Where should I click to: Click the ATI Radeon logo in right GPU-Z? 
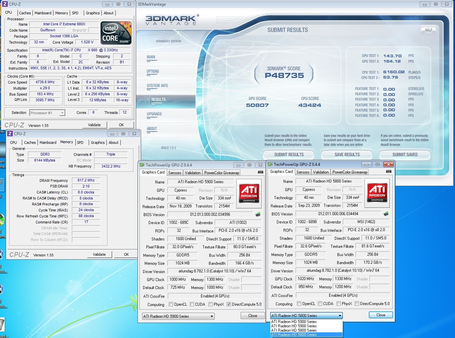(x=377, y=192)
